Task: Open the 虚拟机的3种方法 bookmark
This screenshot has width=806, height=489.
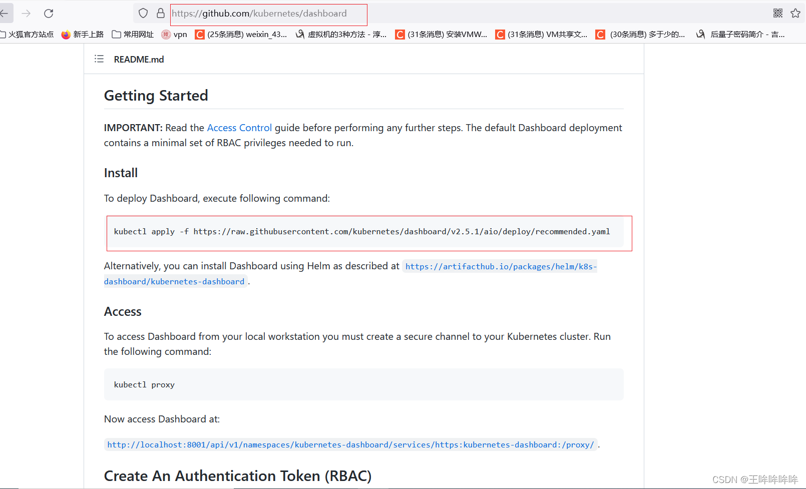Action: click(341, 34)
